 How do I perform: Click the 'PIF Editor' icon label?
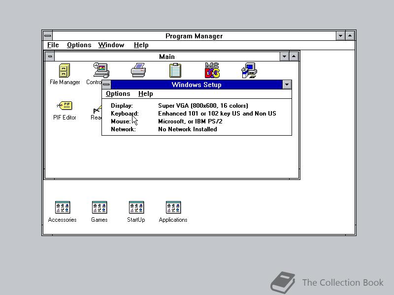click(x=65, y=118)
